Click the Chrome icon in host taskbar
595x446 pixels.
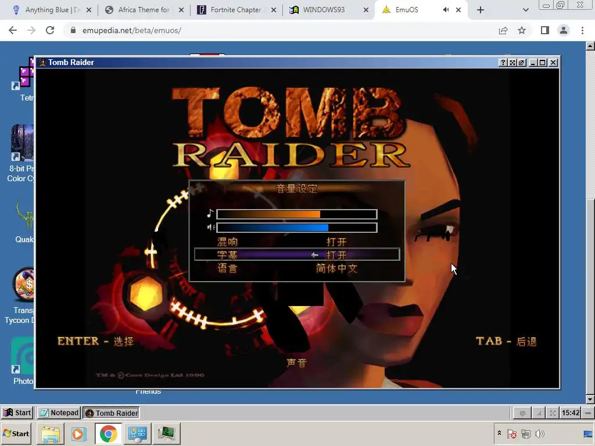(x=108, y=434)
